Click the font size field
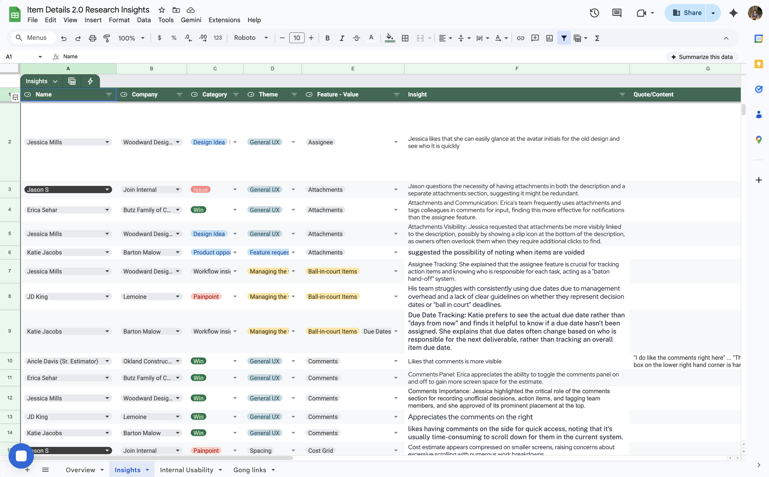This screenshot has height=477, width=769. click(297, 38)
